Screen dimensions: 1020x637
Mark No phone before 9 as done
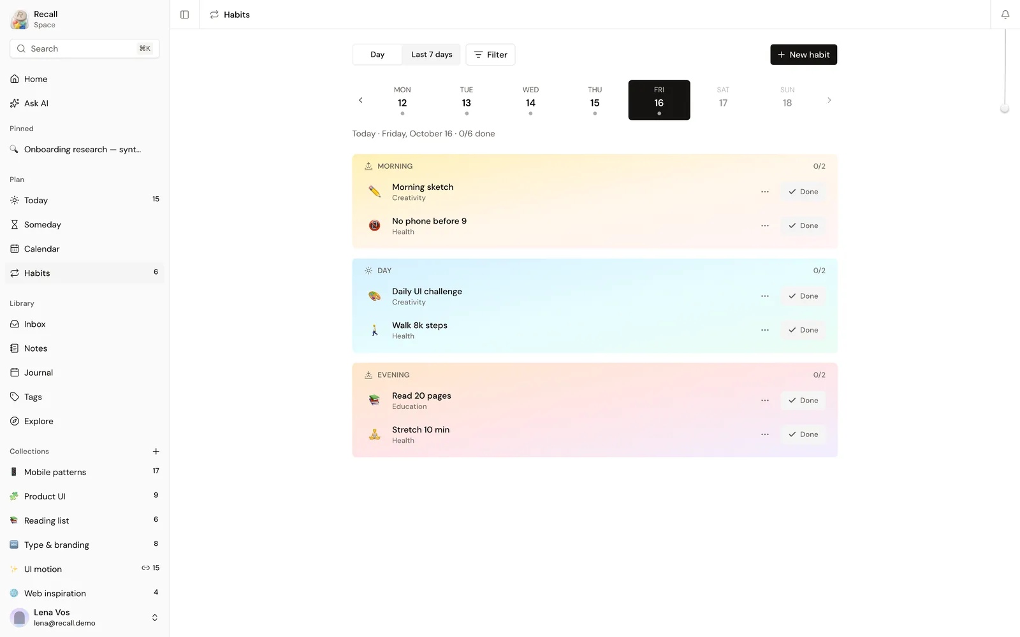pos(803,225)
